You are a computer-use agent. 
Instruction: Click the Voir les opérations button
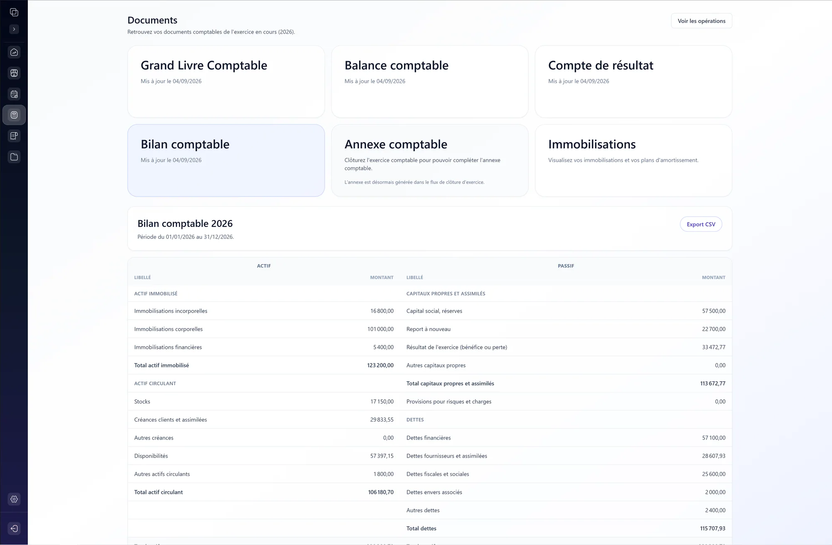point(701,21)
